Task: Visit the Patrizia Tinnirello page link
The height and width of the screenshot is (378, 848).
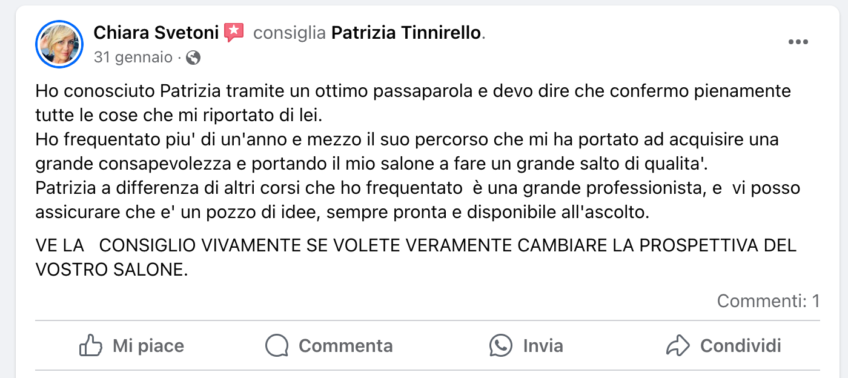Action: [408, 33]
